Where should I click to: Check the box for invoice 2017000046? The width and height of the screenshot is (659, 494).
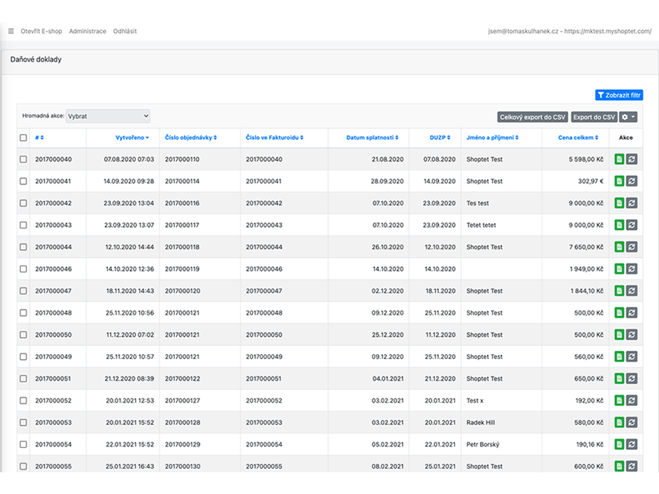pyautogui.click(x=23, y=269)
